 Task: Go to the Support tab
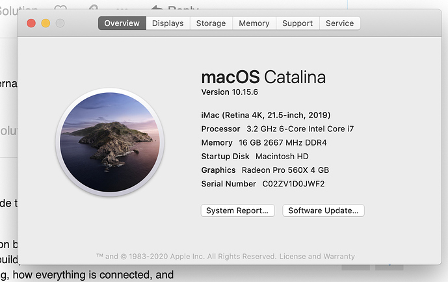click(297, 23)
